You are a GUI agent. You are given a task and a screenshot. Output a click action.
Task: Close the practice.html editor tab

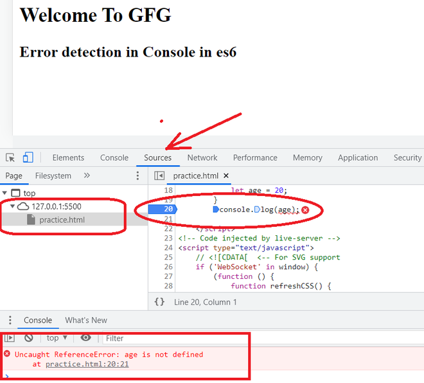[x=226, y=176]
